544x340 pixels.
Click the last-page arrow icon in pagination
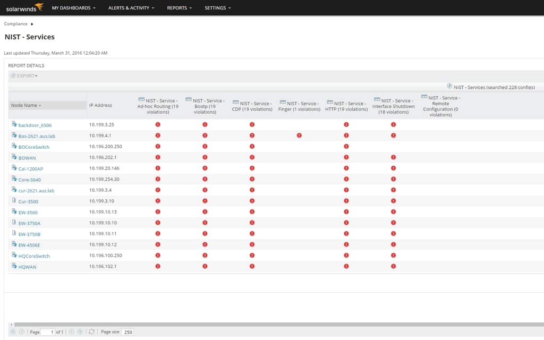coord(80,331)
